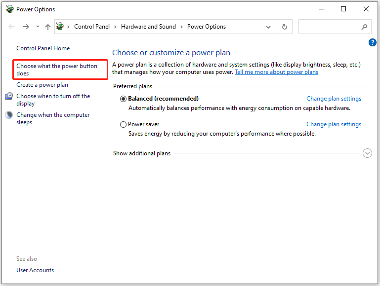Viewport: 380px width, 286px height.
Task: Click the back navigation arrow
Action: 11,27
